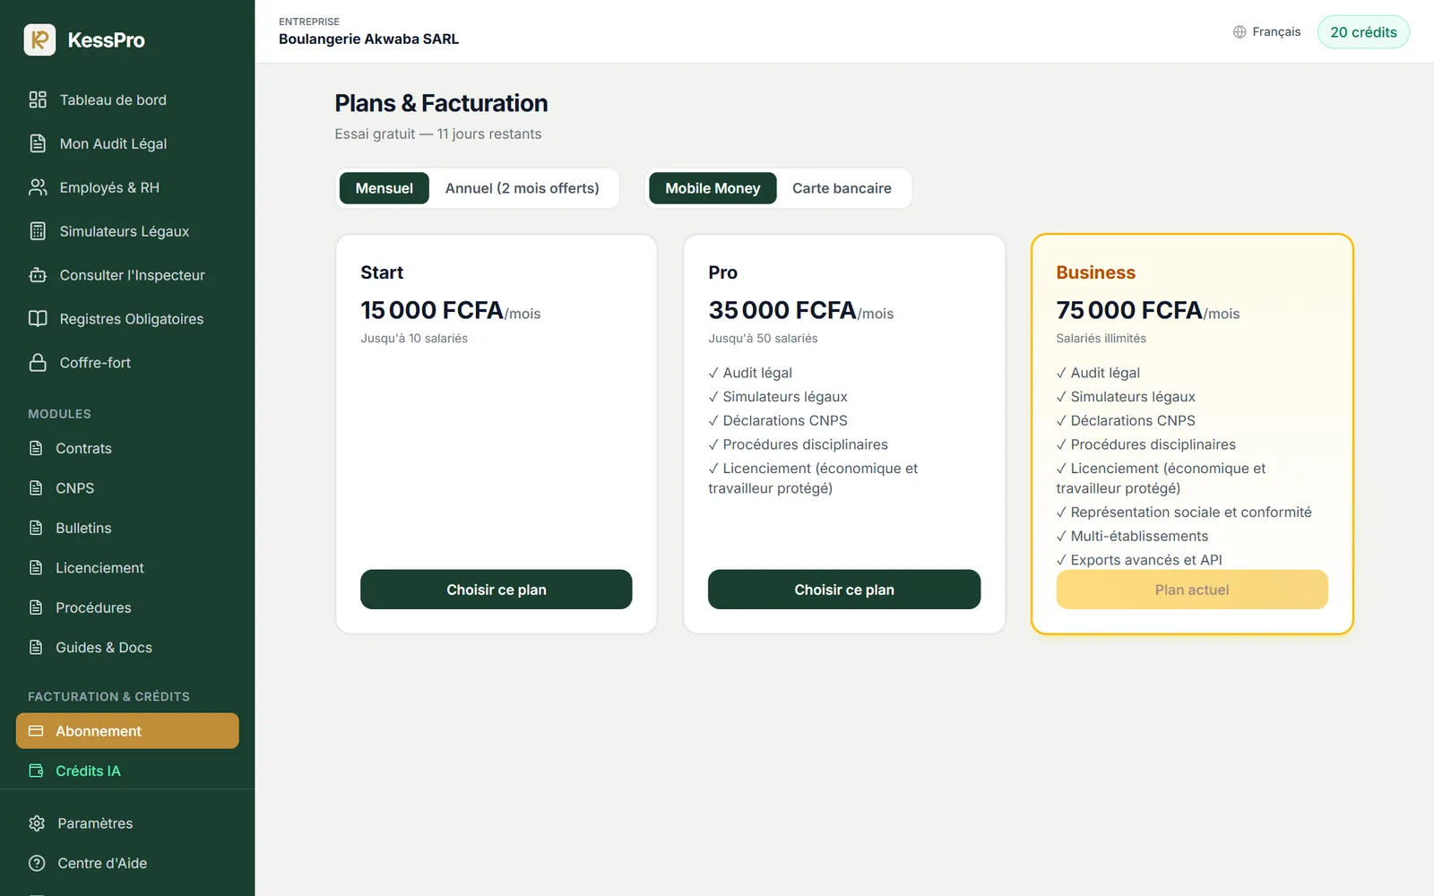Click the Crédits IA wallet icon
1434x896 pixels.
[x=36, y=771]
